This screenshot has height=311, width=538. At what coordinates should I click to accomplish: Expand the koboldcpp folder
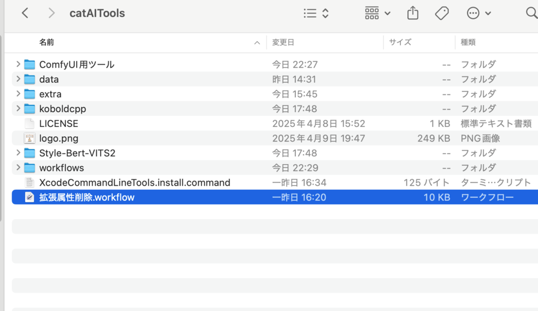click(x=18, y=108)
